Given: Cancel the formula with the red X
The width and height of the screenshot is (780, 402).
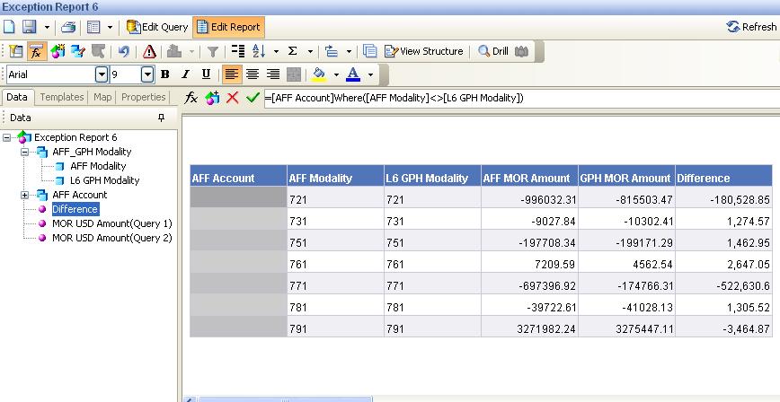Looking at the screenshot, I should coord(233,98).
